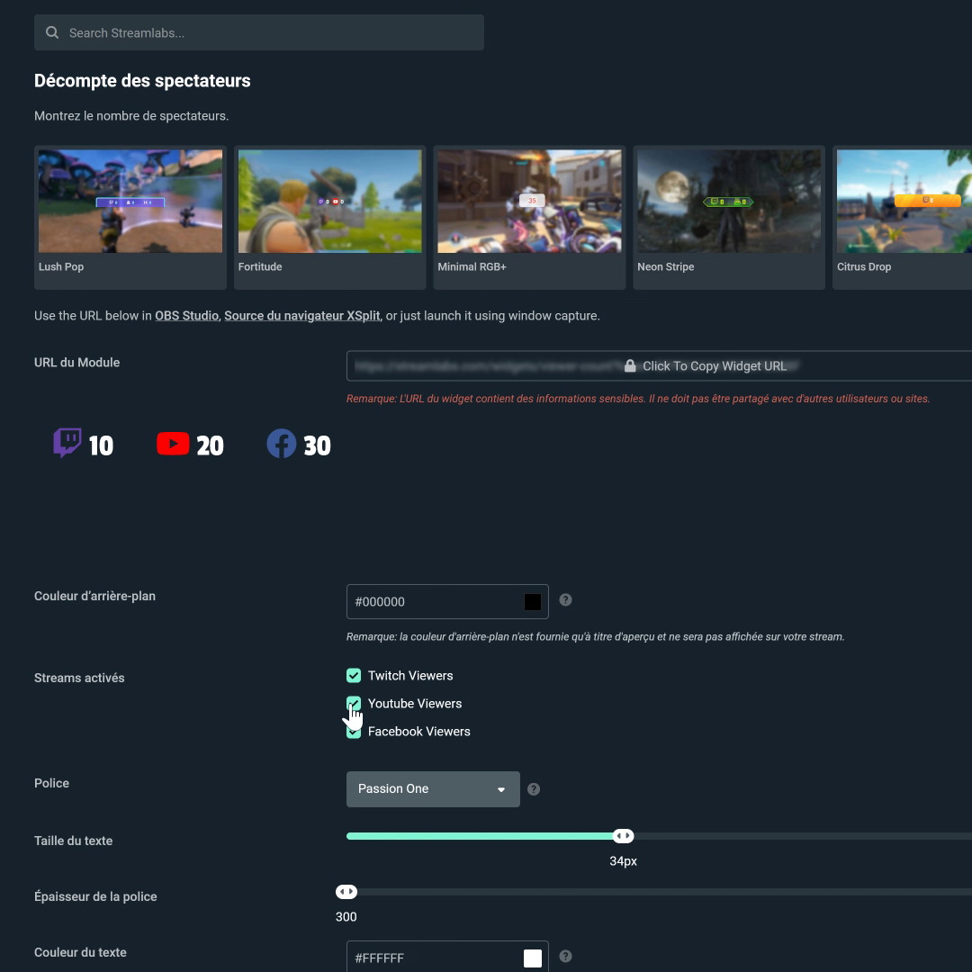Click the Streams activés label
Viewport: 972px width, 972px height.
point(79,678)
